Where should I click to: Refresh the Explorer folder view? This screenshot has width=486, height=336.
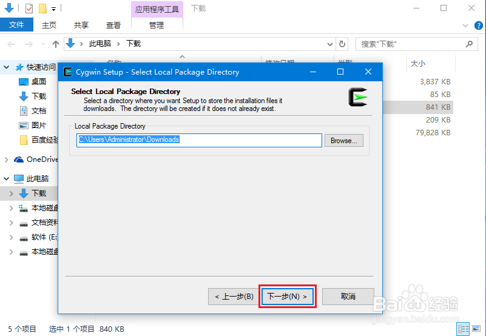click(x=342, y=44)
